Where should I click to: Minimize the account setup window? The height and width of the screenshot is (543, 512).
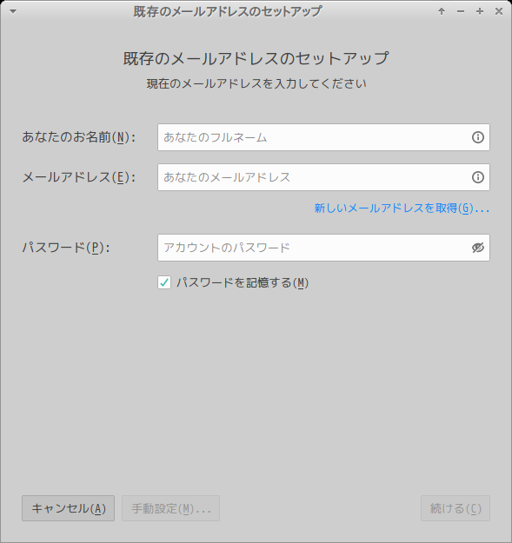point(461,11)
